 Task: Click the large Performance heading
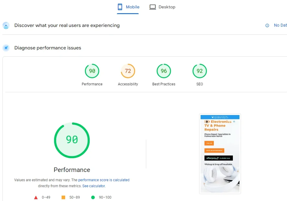click(72, 170)
